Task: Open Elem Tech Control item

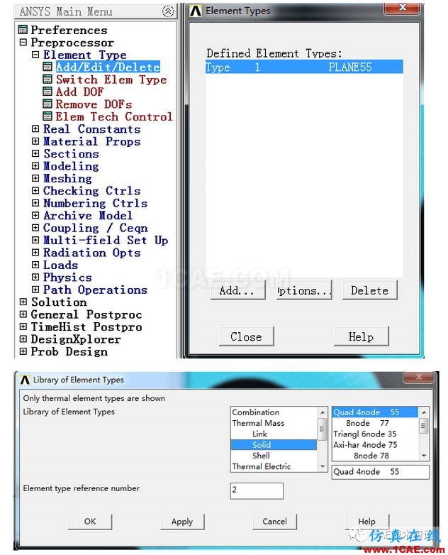Action: coord(114,116)
